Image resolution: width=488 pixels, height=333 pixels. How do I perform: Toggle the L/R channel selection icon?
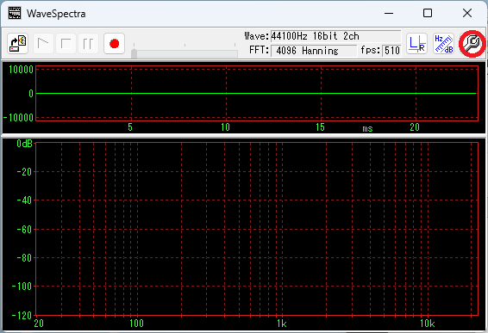coord(416,44)
